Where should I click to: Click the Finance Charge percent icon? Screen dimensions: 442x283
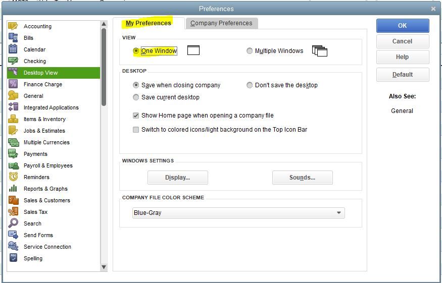[13, 84]
